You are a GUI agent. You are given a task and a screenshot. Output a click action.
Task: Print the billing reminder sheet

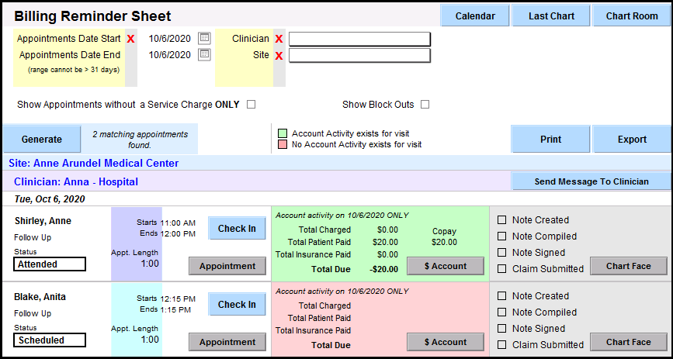pyautogui.click(x=550, y=140)
